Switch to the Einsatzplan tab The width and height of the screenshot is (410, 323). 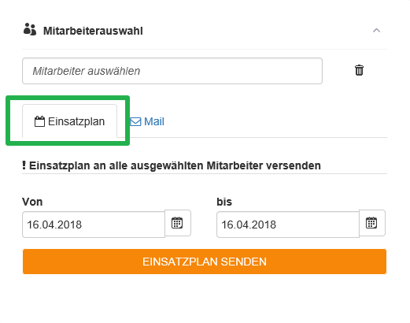[x=69, y=121]
